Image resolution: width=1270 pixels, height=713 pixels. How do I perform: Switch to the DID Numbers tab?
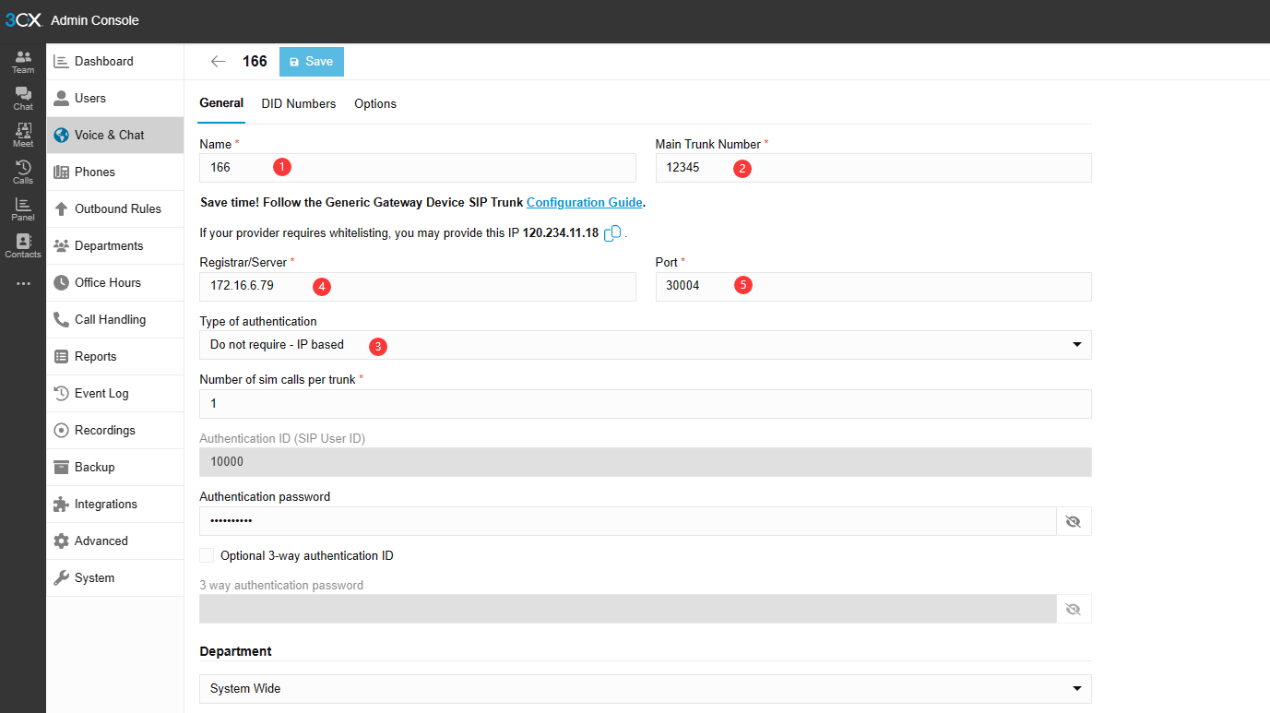(299, 104)
